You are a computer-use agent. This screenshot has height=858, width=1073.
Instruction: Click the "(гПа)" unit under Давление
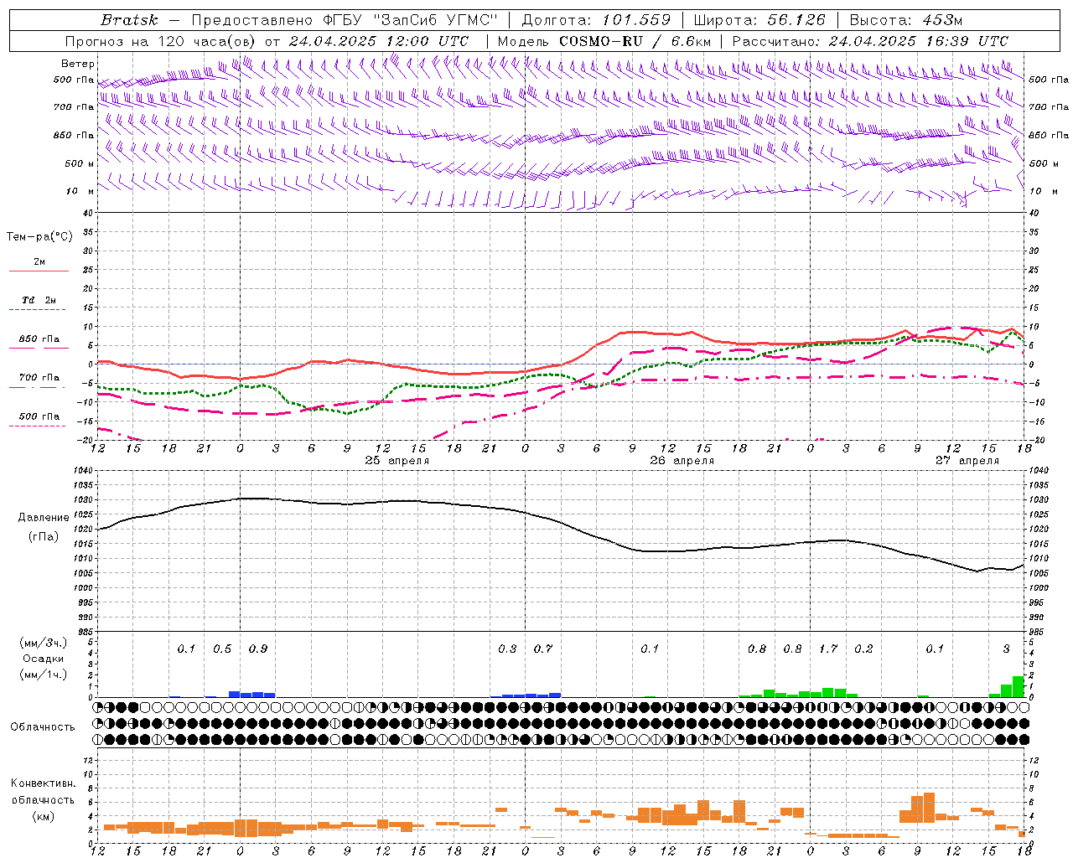tap(44, 536)
